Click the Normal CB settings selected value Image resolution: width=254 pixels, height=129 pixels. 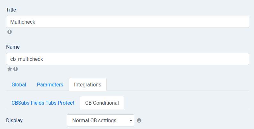click(x=94, y=121)
